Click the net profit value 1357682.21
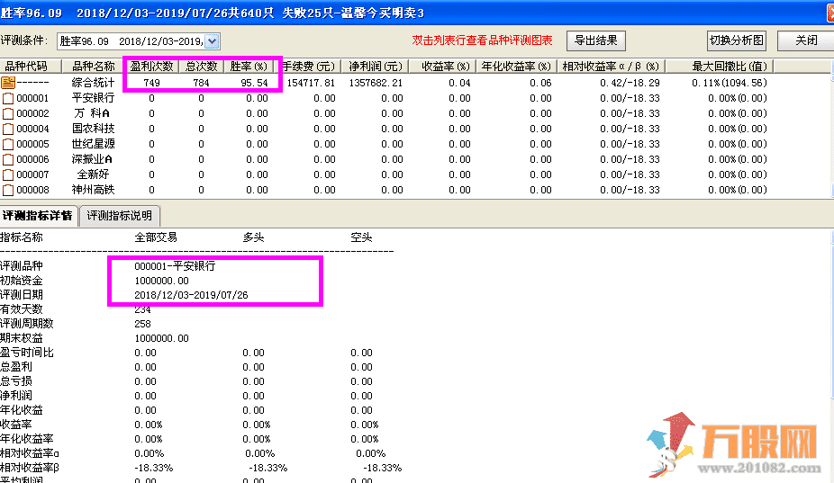Screen dimensions: 834x483 (376, 83)
